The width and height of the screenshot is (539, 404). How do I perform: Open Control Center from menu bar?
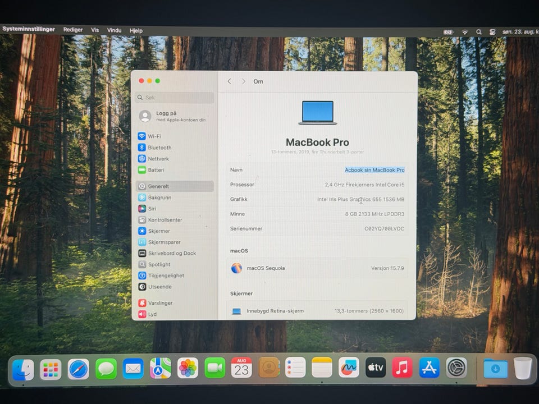[x=492, y=32]
